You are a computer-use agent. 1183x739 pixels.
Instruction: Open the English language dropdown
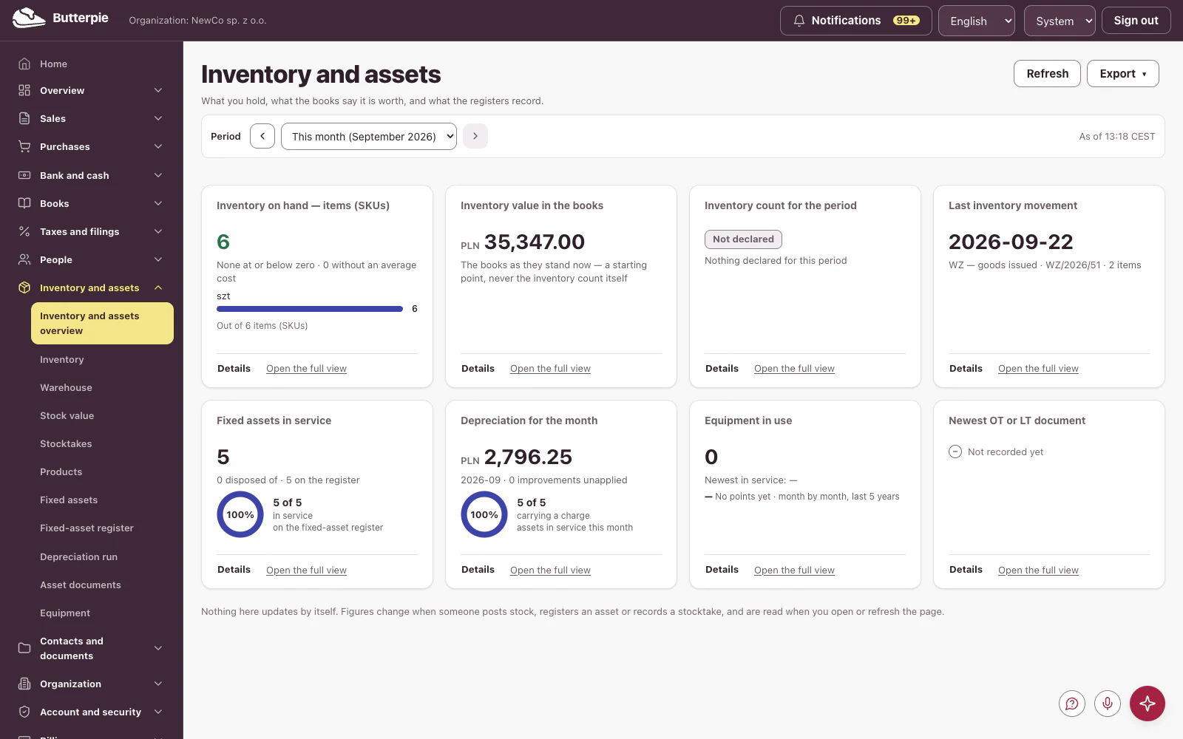(977, 21)
